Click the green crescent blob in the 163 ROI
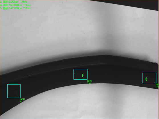The image size is (159, 119). click(x=83, y=75)
